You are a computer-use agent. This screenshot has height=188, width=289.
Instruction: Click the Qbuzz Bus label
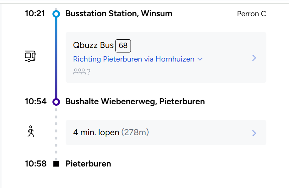(x=93, y=46)
